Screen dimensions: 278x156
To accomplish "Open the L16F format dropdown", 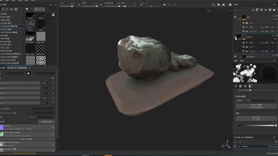I will click(46, 103).
